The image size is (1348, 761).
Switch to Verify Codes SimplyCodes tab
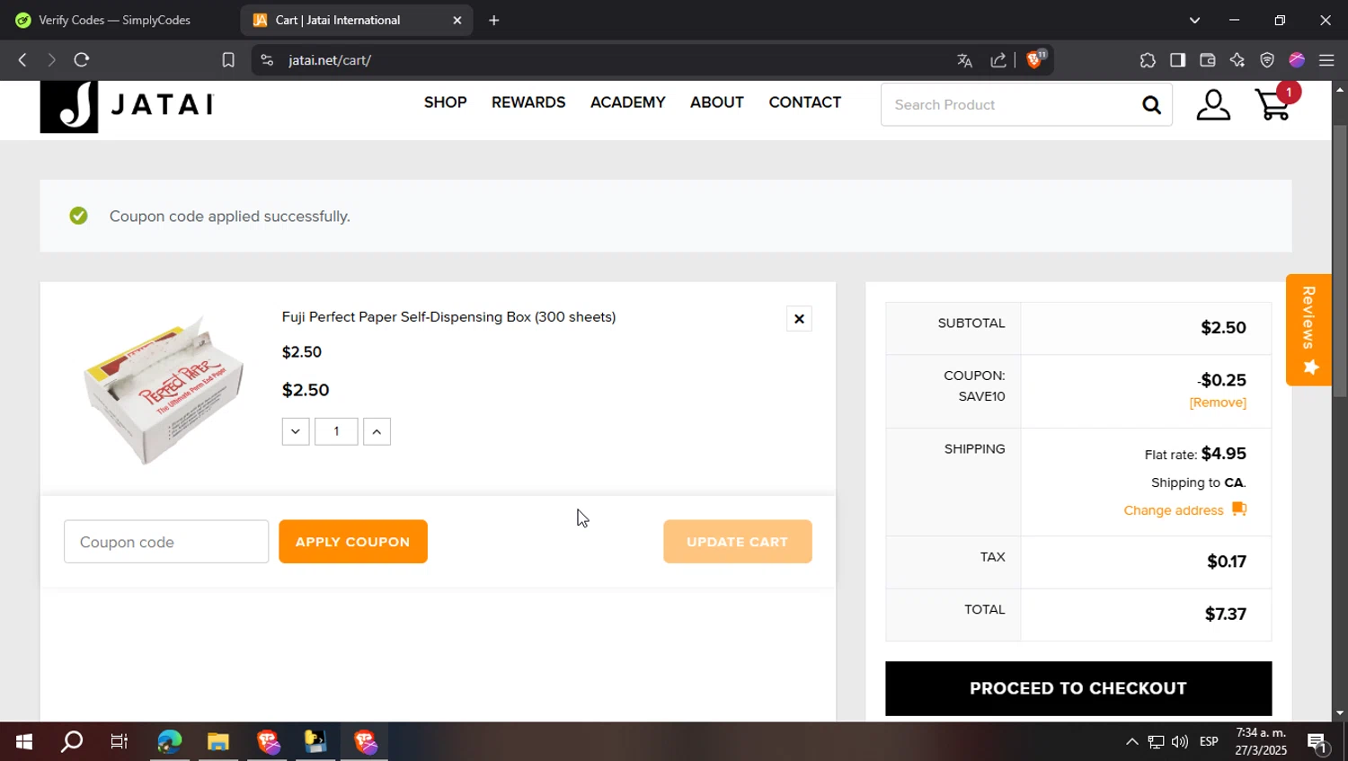tap(115, 20)
